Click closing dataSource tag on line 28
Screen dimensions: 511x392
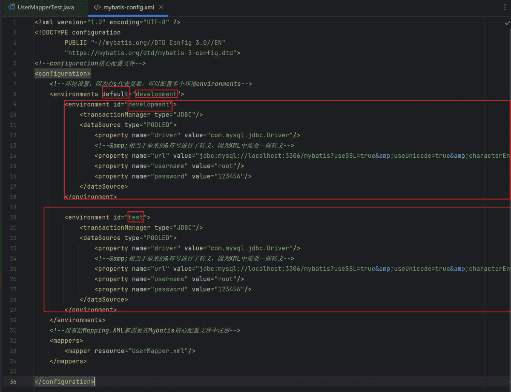click(103, 299)
